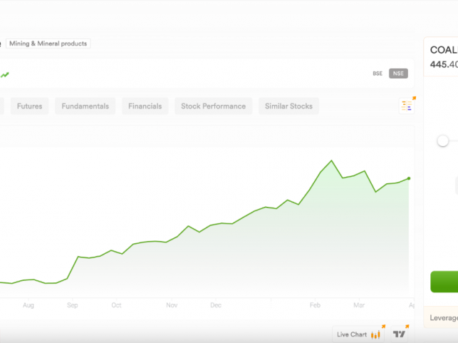Screen dimensions: 458x343
Task: Click the chart peak near February
Action: click(x=331, y=161)
